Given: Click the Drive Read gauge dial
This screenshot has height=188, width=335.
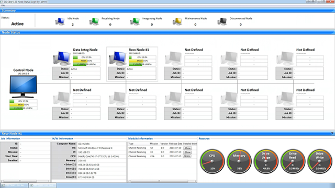Looking at the screenshot, I should point(293,161).
